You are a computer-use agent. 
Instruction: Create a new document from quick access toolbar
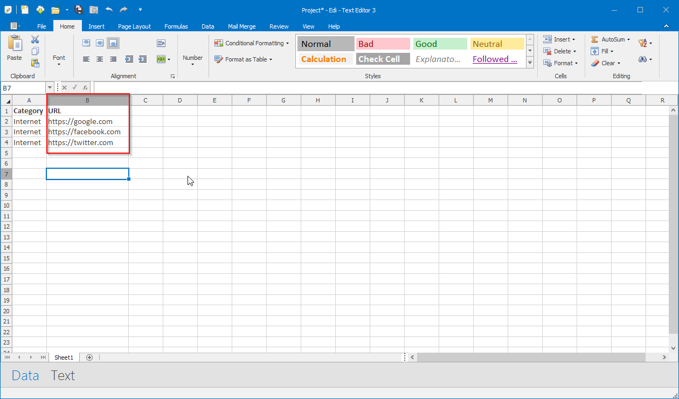(x=25, y=10)
